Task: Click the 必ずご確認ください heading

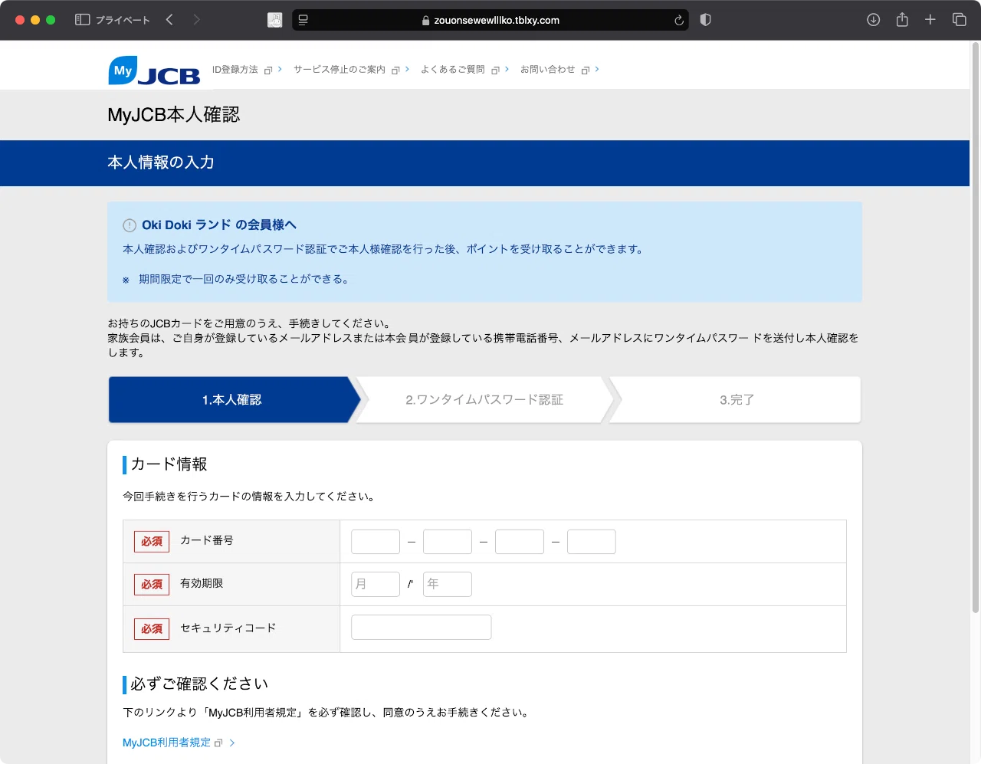Action: pos(199,684)
